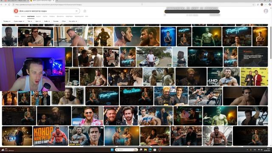Open the Yandex account avatar at page top right
This screenshot has width=272, height=153.
tap(266, 11)
